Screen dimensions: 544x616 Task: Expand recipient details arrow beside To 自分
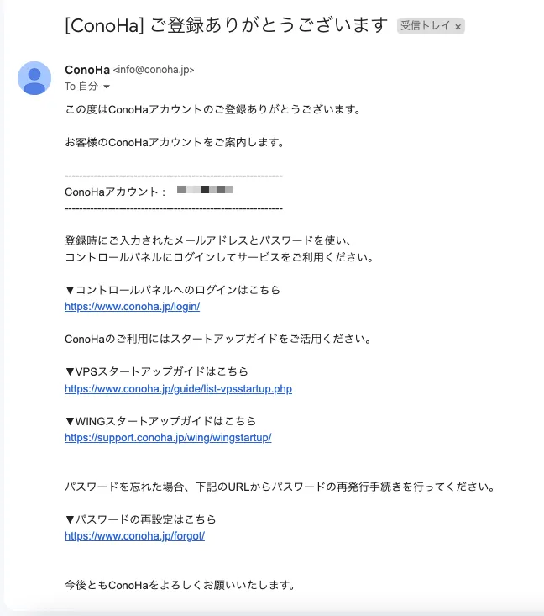pos(107,87)
